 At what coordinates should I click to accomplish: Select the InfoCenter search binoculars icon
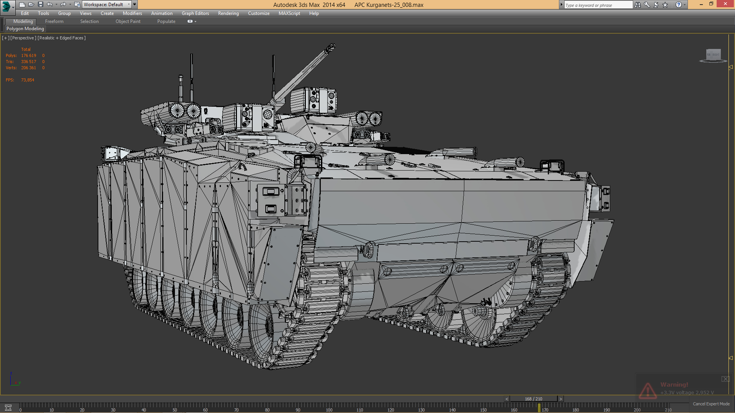pos(638,5)
